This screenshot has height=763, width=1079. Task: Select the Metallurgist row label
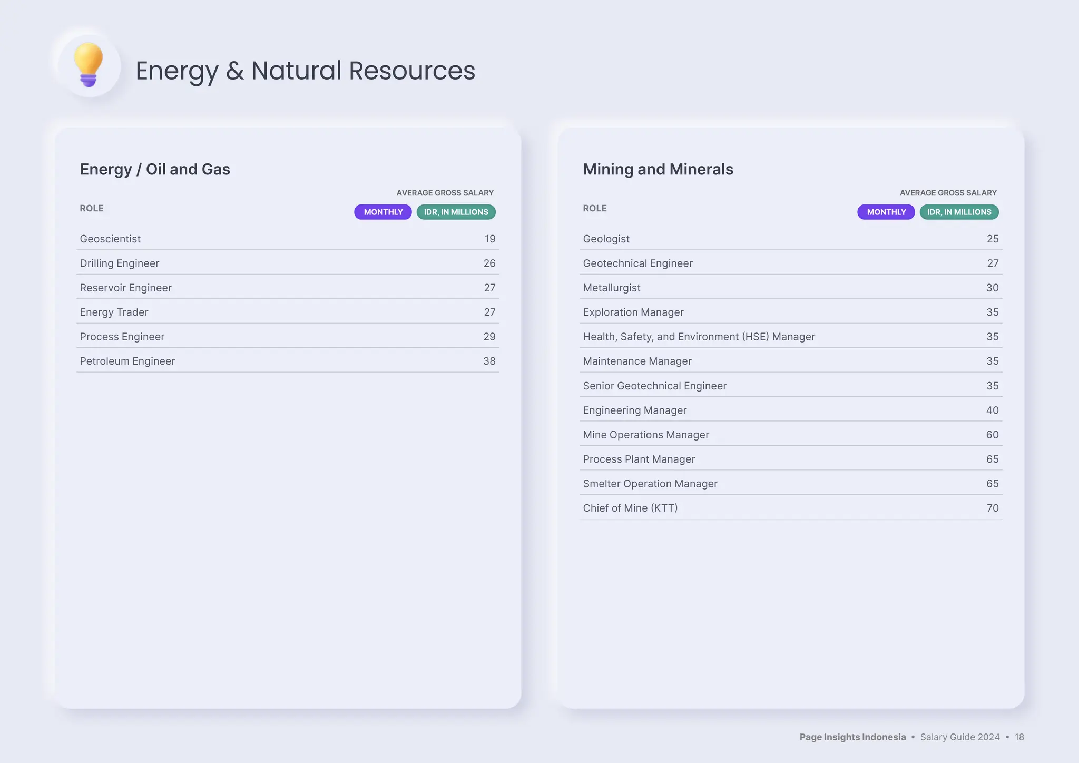(x=612, y=288)
